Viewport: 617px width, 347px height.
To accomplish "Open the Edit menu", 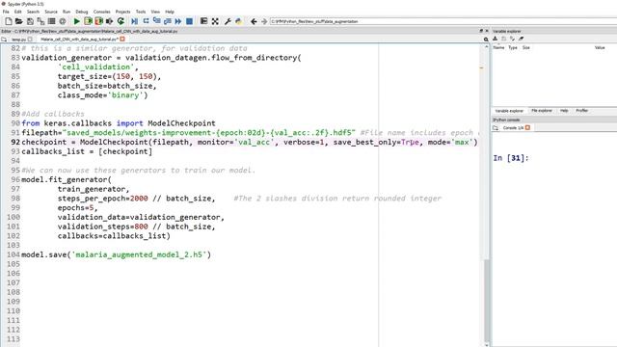I will pos(18,12).
